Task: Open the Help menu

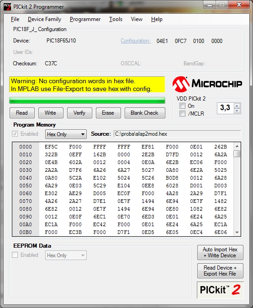Action: click(x=157, y=19)
